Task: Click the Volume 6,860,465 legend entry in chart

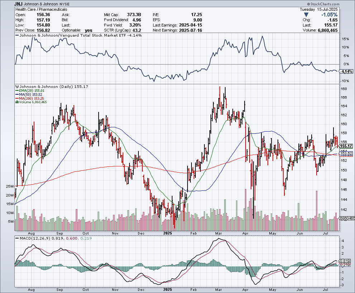Action: click(x=31, y=102)
